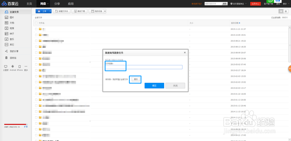Open the 网盘 tab dropdown chevron
The width and height of the screenshot is (291, 141).
tap(48, 4)
